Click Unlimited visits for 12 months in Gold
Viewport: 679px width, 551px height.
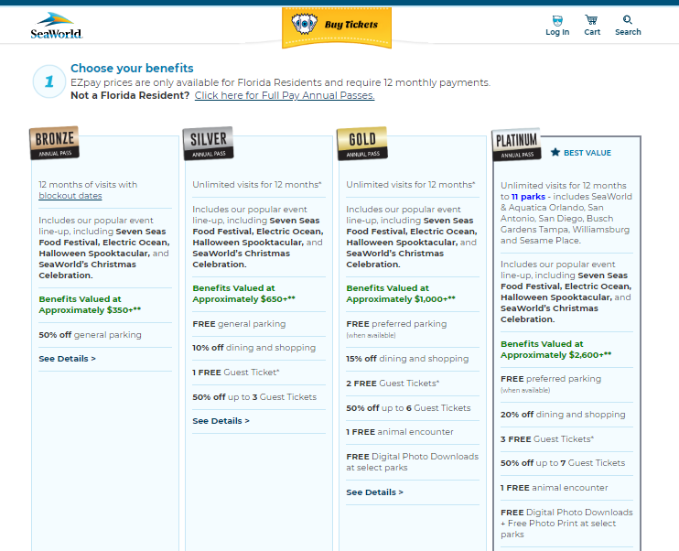[411, 185]
